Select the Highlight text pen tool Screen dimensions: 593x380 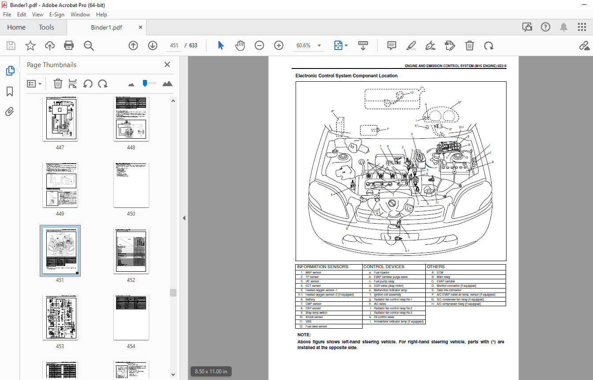point(411,46)
